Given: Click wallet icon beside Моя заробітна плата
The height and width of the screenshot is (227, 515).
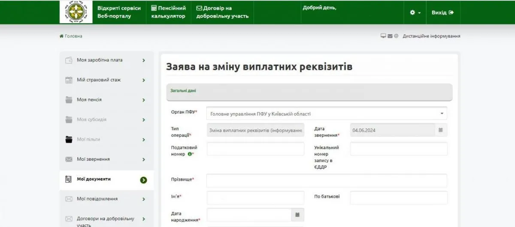Looking at the screenshot, I should (69, 60).
